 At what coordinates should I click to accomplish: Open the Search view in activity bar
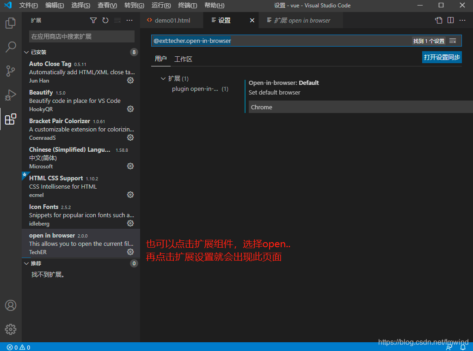11,47
